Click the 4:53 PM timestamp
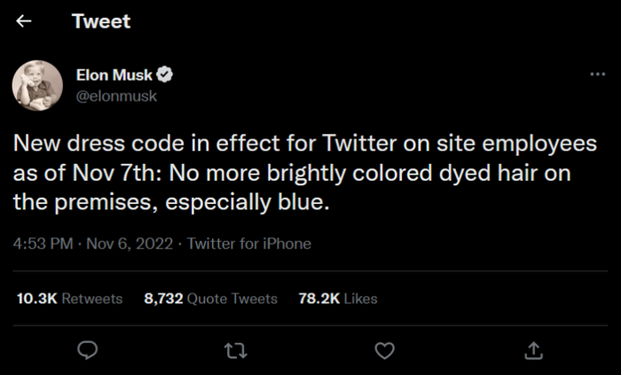Image resolution: width=621 pixels, height=375 pixels. coord(41,243)
